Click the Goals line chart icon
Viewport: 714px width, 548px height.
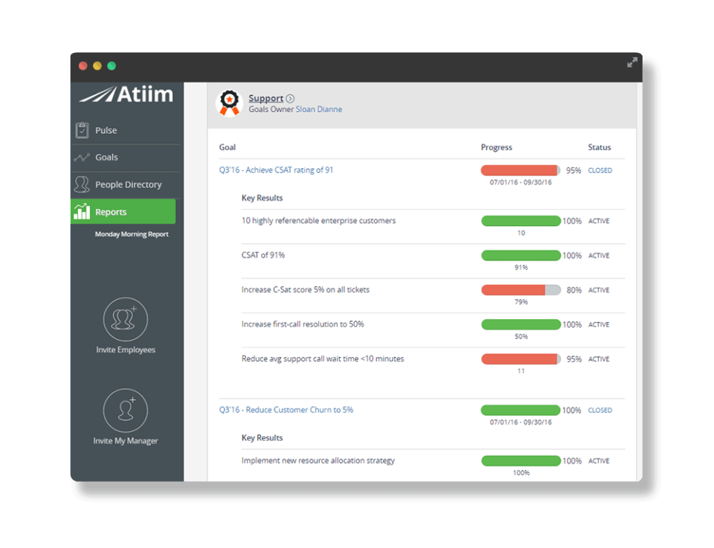pos(82,158)
